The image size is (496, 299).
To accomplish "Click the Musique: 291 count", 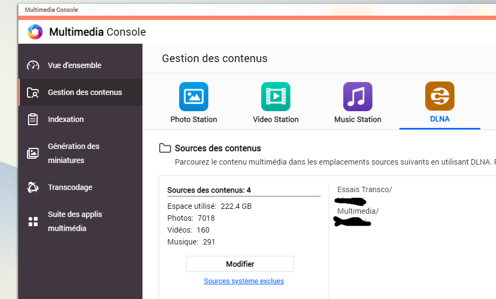I will coord(191,242).
